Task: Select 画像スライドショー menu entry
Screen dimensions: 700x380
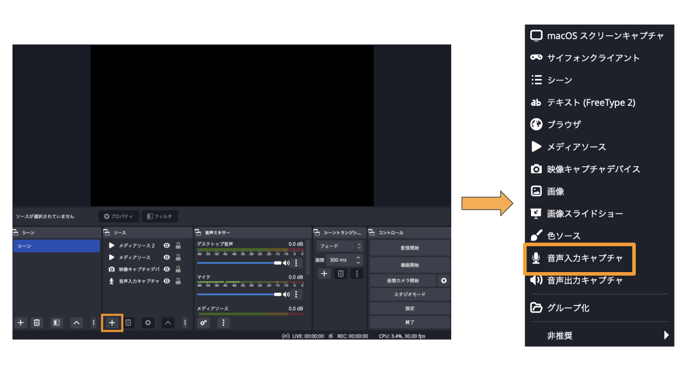Action: point(599,214)
